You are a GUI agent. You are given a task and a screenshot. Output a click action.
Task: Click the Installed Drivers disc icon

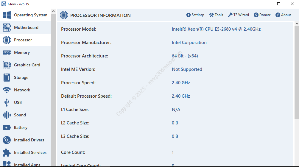pyautogui.click(x=7, y=140)
